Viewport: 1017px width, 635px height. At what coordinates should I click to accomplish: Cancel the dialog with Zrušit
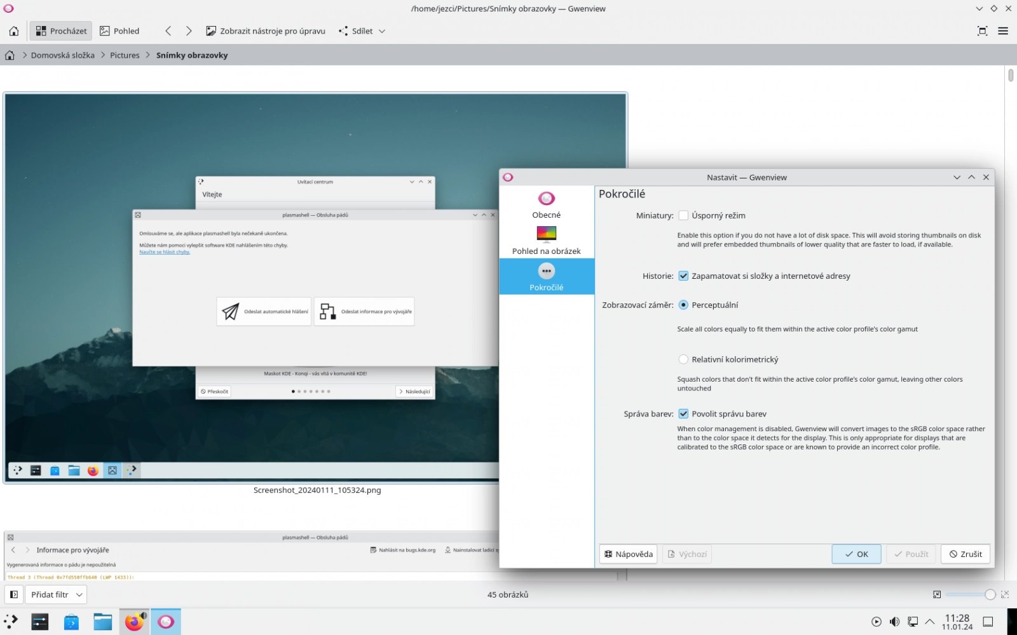(x=966, y=554)
